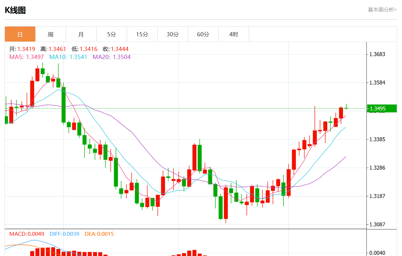Open the 5分 interval tab
402x256 pixels.
click(112, 34)
